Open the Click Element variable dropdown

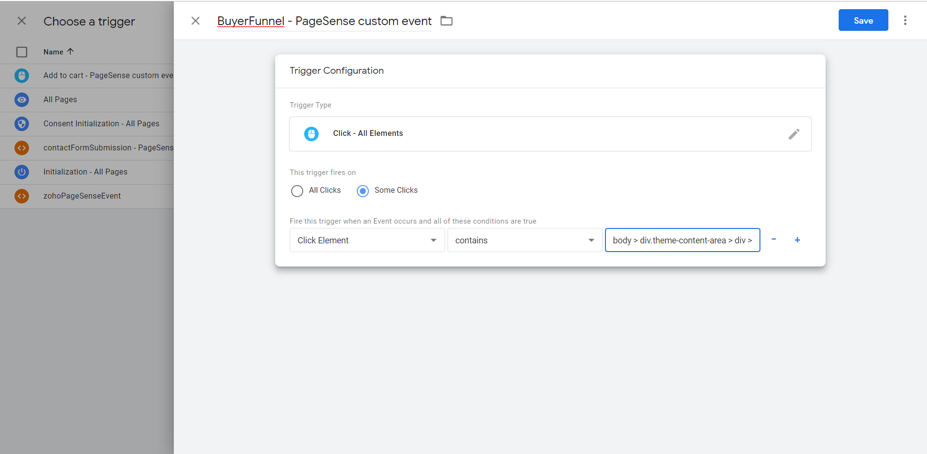pos(367,240)
